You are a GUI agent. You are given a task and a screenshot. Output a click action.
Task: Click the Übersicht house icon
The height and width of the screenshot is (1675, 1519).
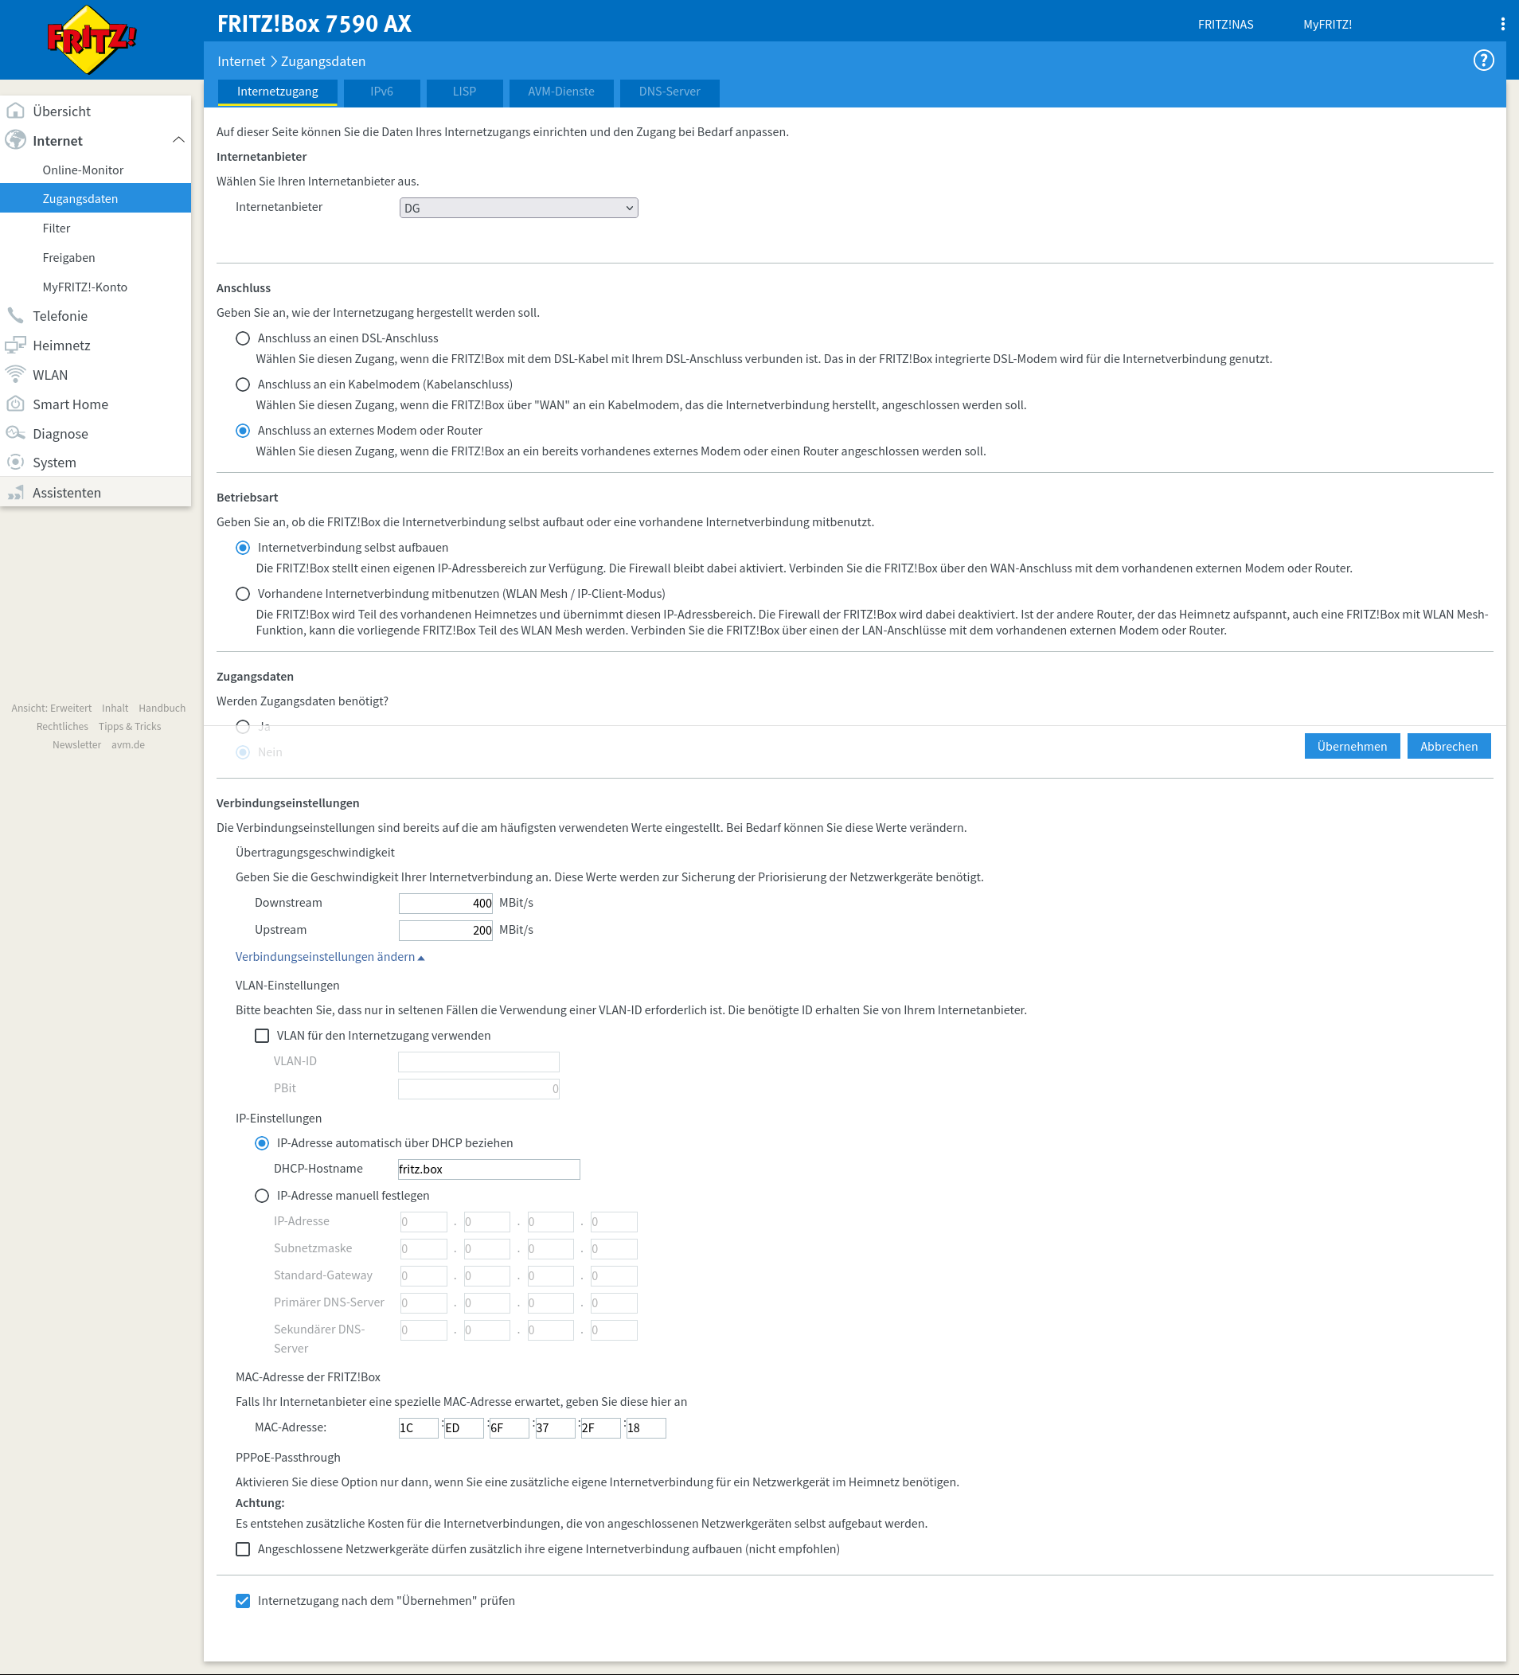(16, 111)
